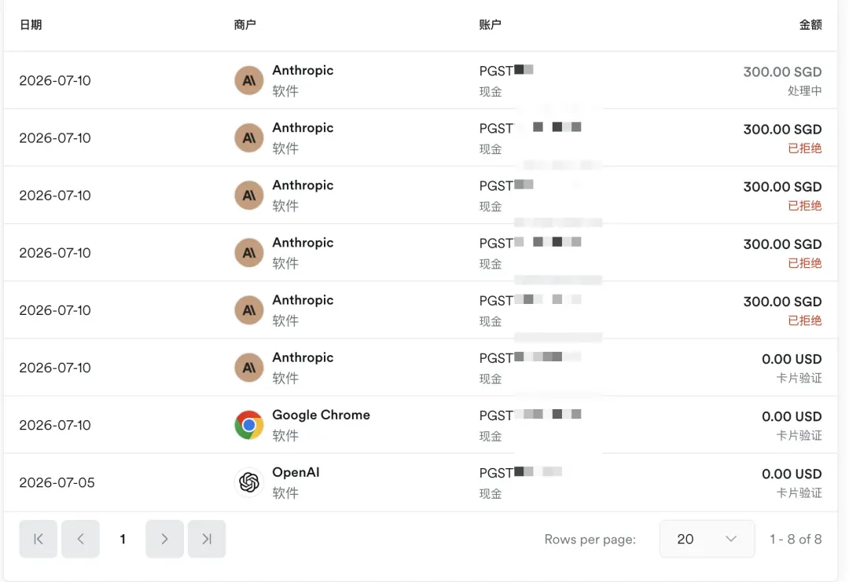This screenshot has width=849, height=582.
Task: Open the 2026-07-05 transaction date
Action: pyautogui.click(x=57, y=482)
